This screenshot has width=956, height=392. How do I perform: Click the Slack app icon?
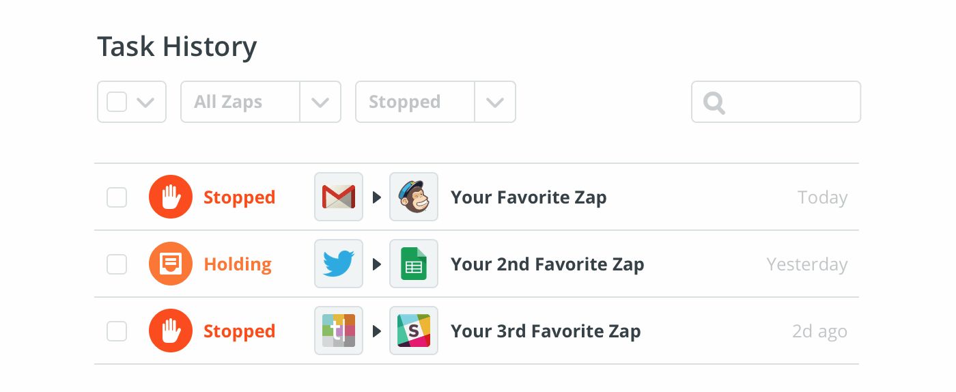tap(414, 331)
